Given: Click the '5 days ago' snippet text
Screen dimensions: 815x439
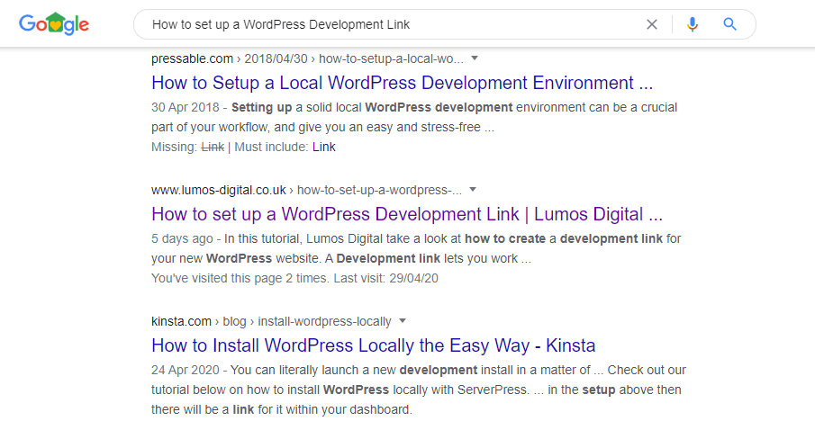Looking at the screenshot, I should point(182,238).
